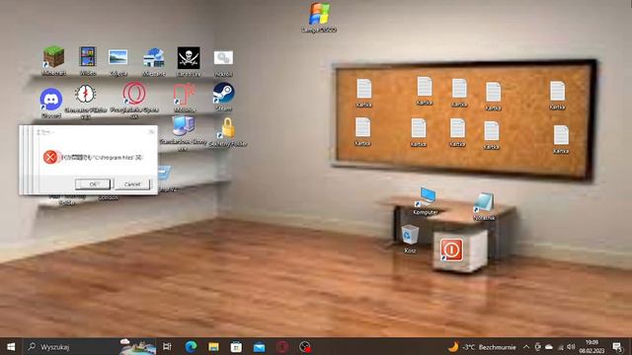The height and width of the screenshot is (355, 632).
Task: Click the OneDrive cloud tray icon
Action: click(549, 346)
